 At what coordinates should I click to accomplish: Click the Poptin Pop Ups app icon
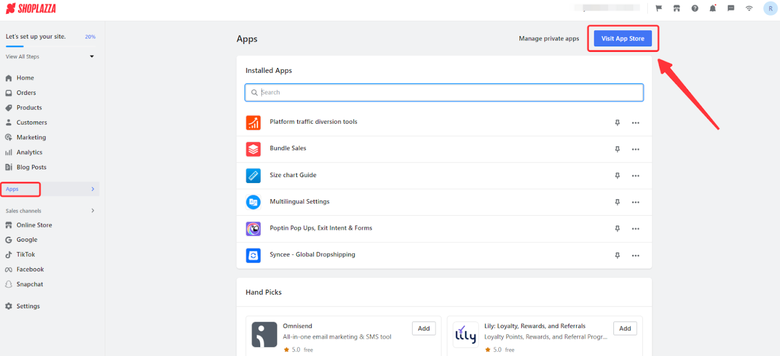253,229
